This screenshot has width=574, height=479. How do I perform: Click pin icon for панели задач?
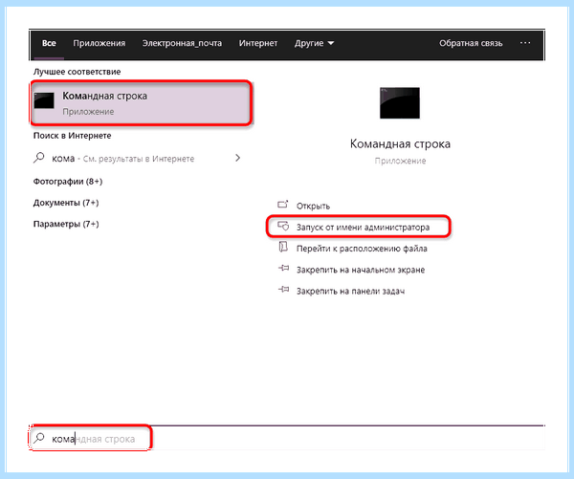coord(283,290)
